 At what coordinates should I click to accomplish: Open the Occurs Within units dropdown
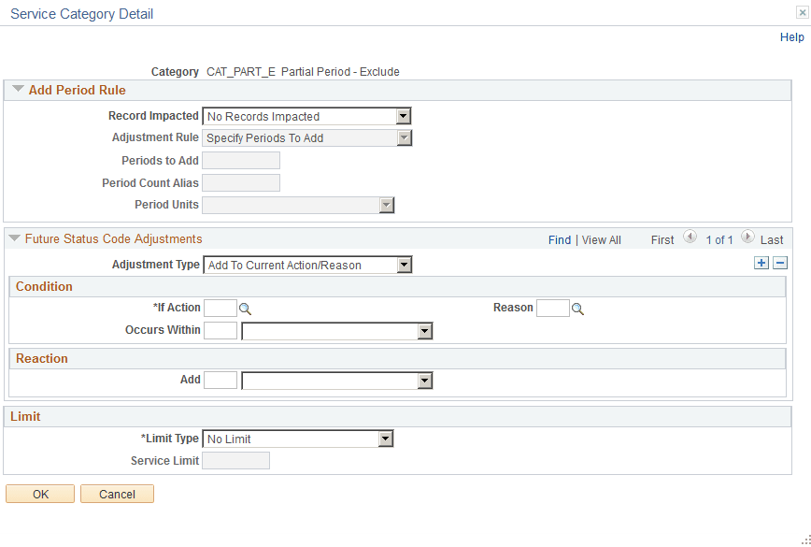point(425,331)
